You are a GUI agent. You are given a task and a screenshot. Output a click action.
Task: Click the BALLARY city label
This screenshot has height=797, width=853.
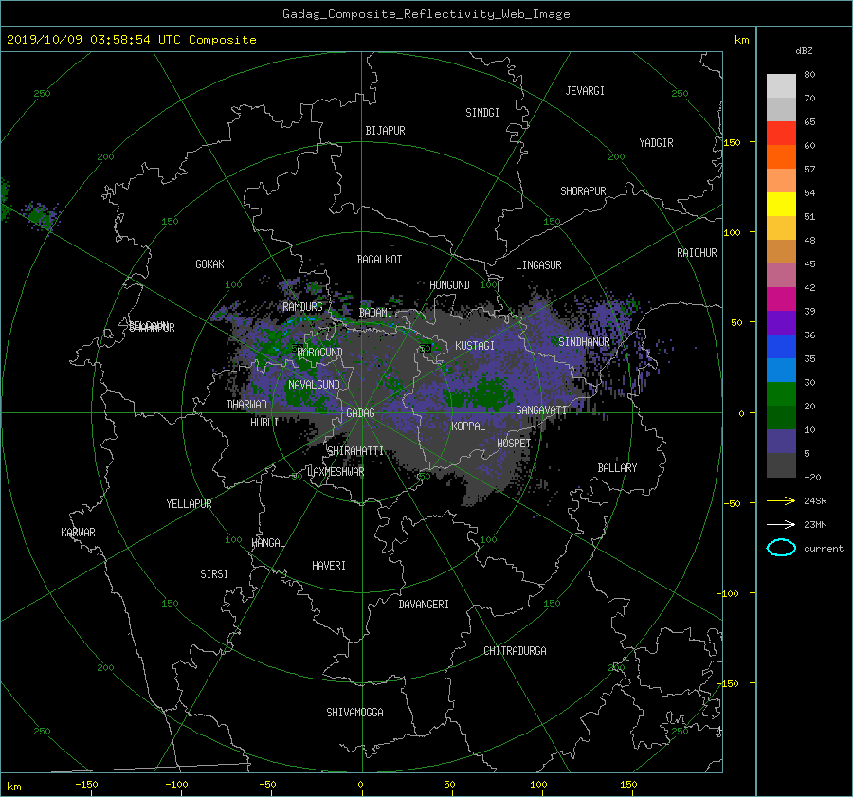click(617, 468)
